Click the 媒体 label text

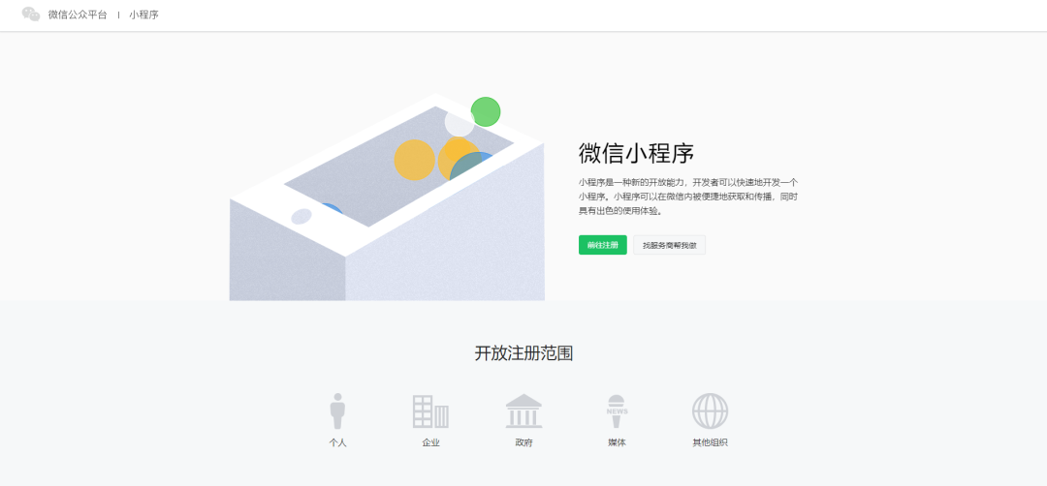(x=617, y=442)
